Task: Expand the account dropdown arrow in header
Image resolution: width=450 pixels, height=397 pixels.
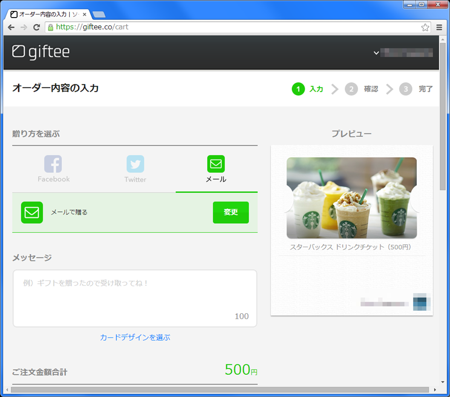Action: tap(376, 53)
